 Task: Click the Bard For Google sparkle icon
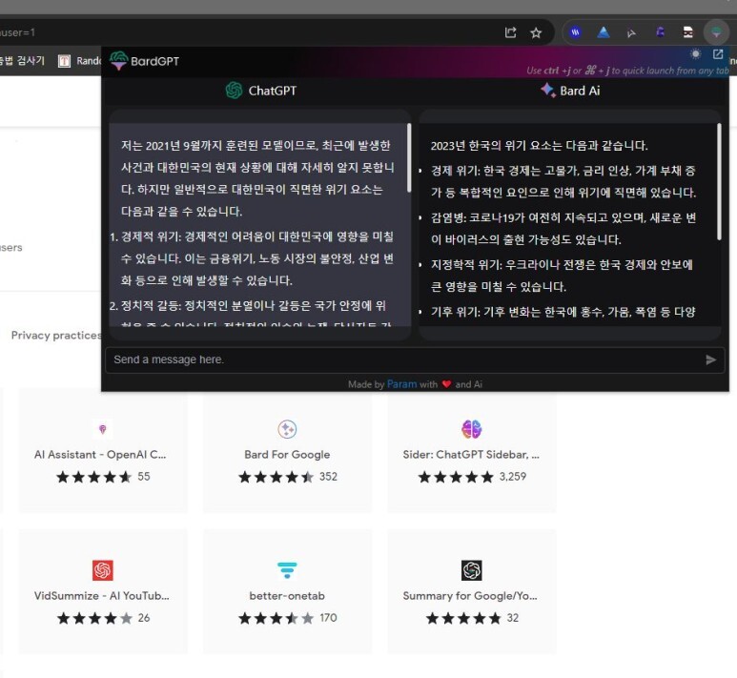(287, 429)
